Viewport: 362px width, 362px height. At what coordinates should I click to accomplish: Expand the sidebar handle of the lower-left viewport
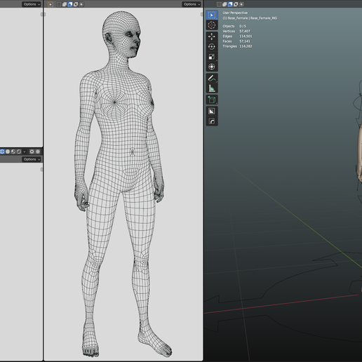pos(42,169)
